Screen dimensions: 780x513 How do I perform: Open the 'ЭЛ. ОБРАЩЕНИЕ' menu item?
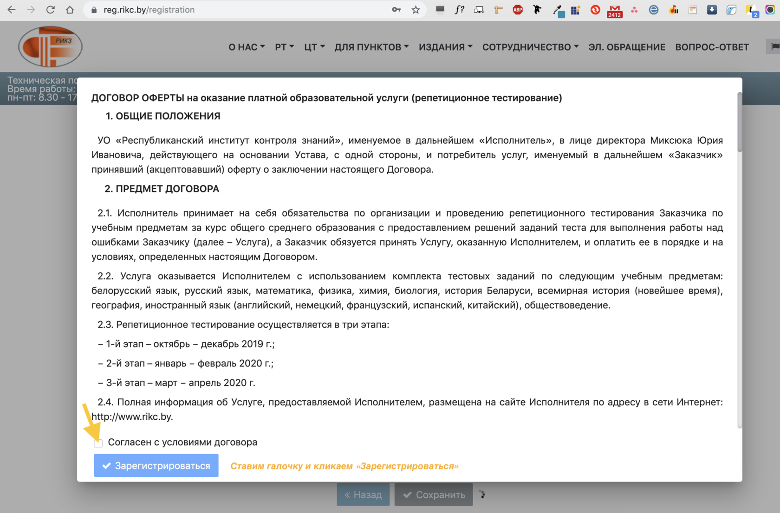627,47
